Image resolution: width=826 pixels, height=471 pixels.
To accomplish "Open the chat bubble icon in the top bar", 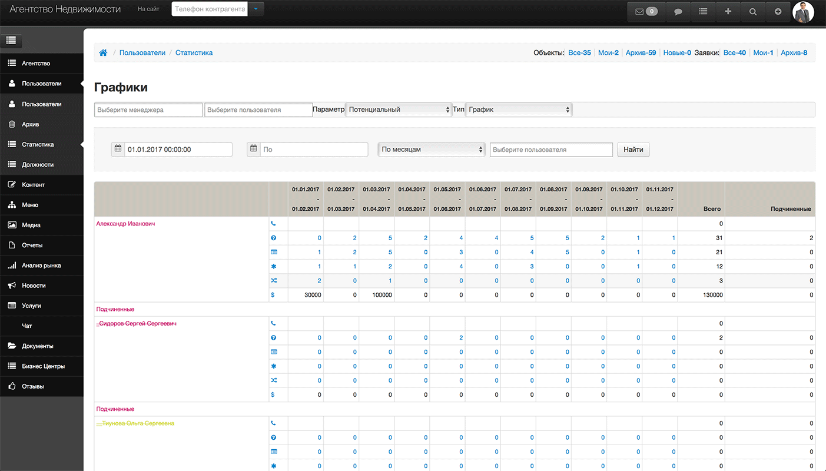I will tap(678, 12).
